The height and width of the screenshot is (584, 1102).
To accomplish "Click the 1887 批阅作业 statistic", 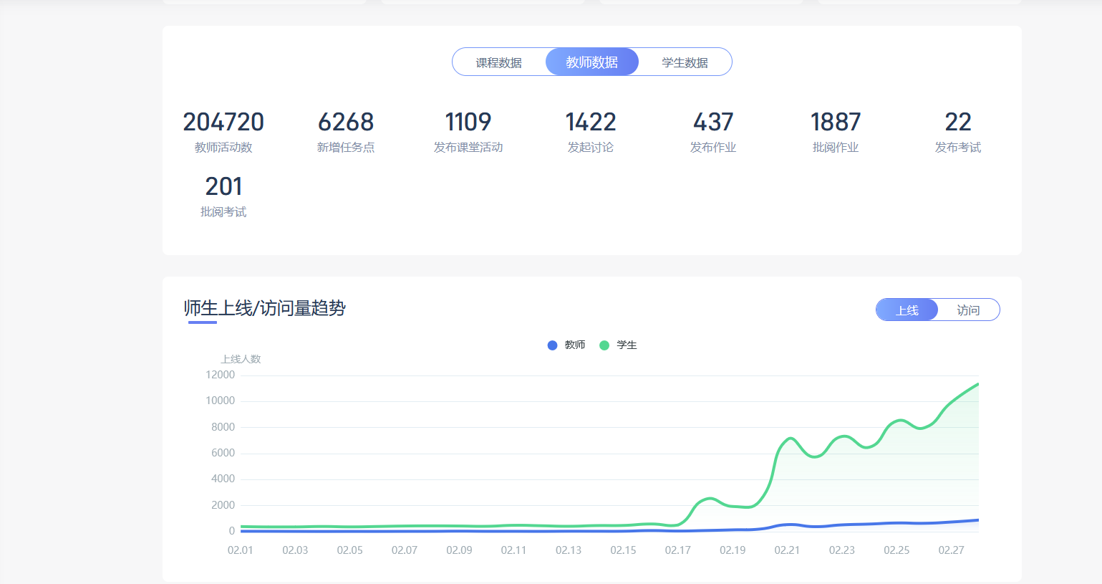I will 836,123.
